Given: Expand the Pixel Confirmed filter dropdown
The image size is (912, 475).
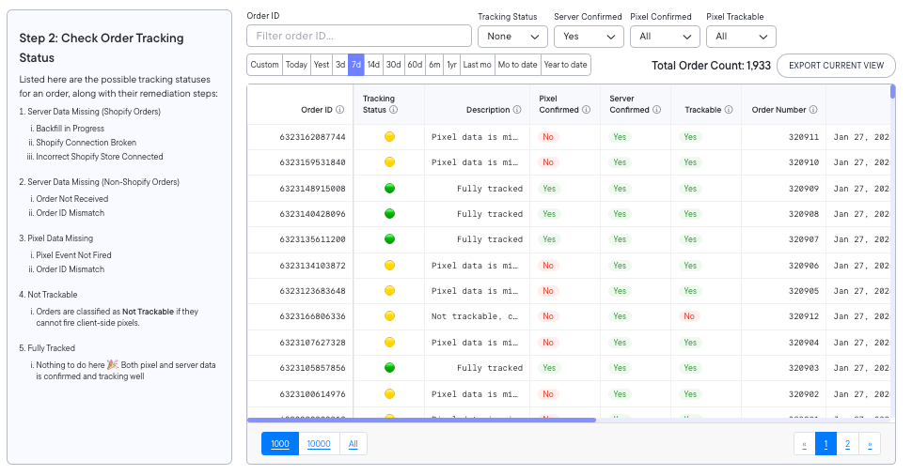Looking at the screenshot, I should (665, 37).
